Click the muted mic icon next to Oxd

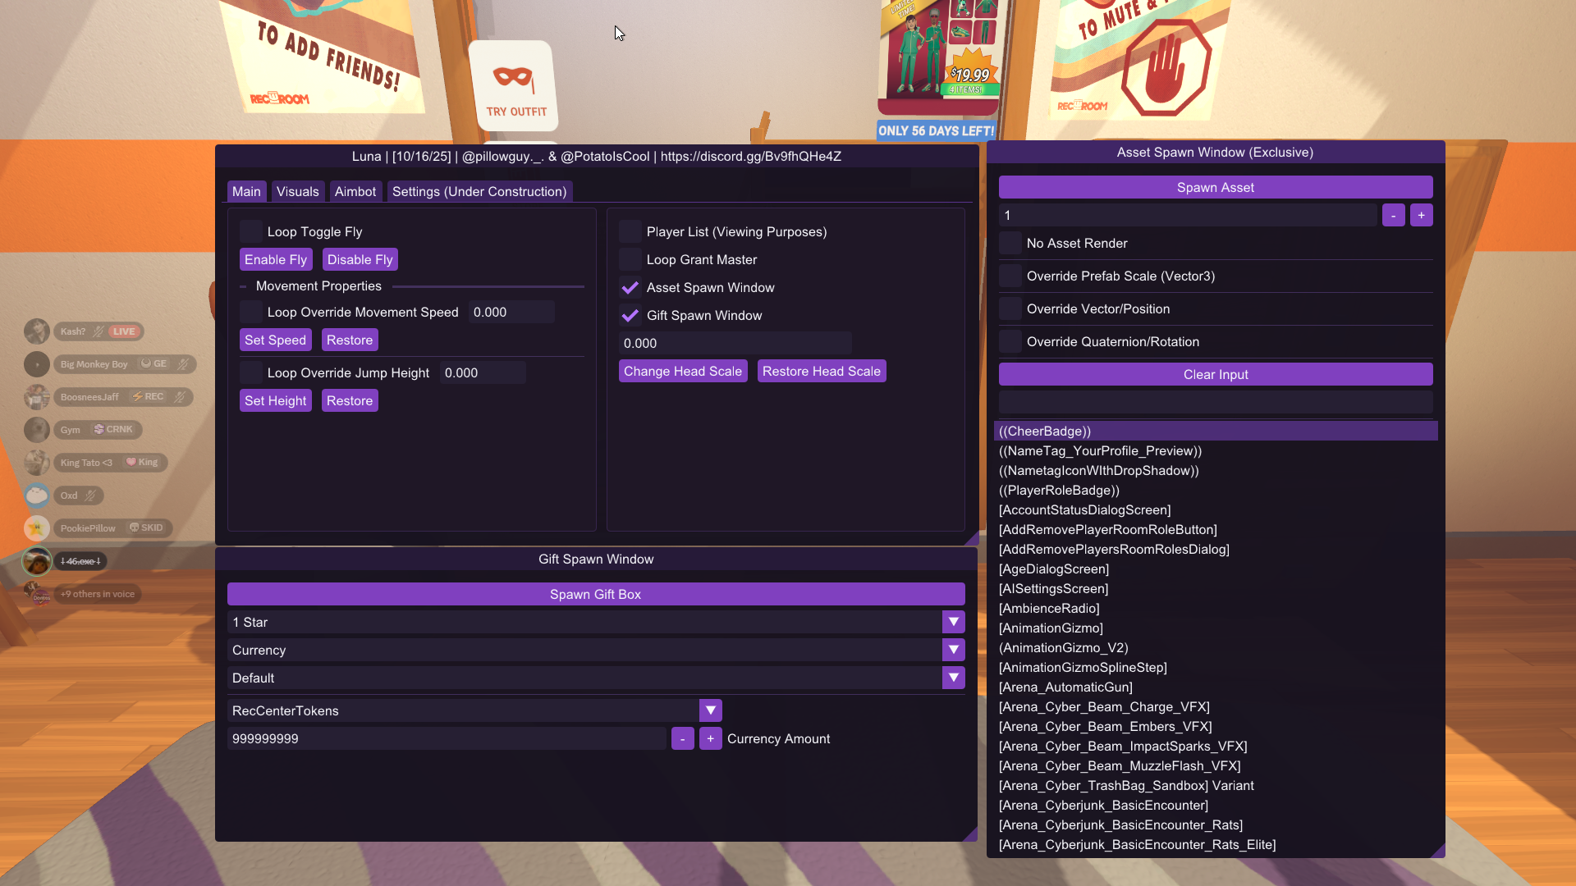[x=90, y=496]
